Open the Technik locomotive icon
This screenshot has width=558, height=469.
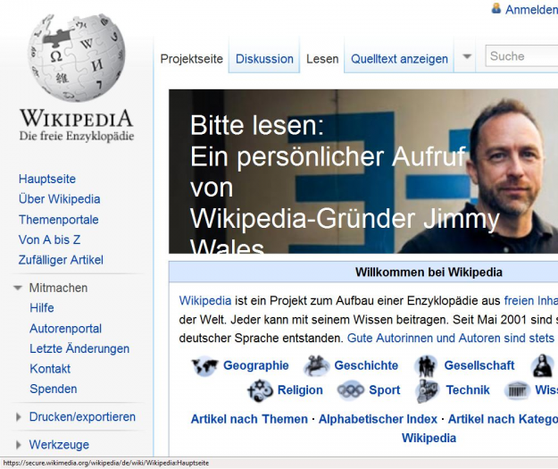pyautogui.click(x=427, y=390)
